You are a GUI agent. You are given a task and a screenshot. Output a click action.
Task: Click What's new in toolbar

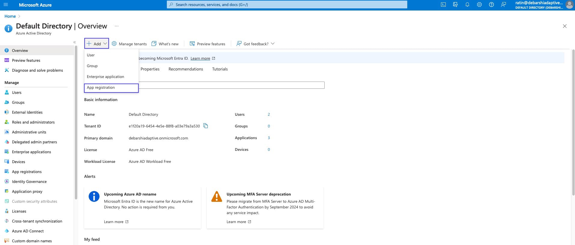(x=165, y=44)
